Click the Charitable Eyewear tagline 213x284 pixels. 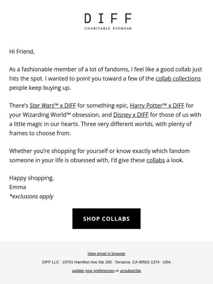[x=108, y=28]
